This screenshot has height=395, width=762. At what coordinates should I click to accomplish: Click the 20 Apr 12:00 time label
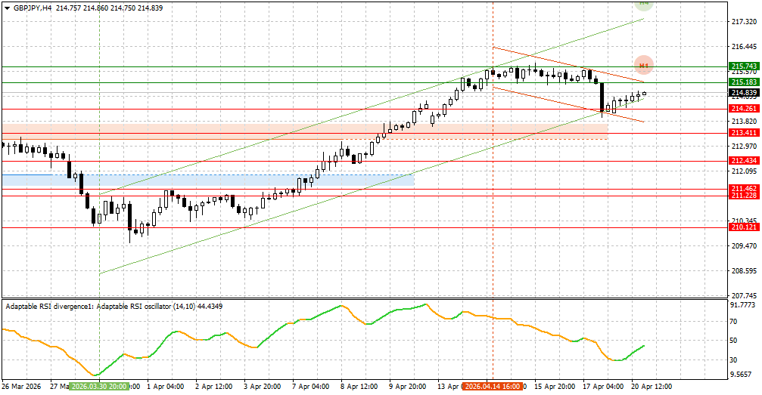[x=652, y=387]
